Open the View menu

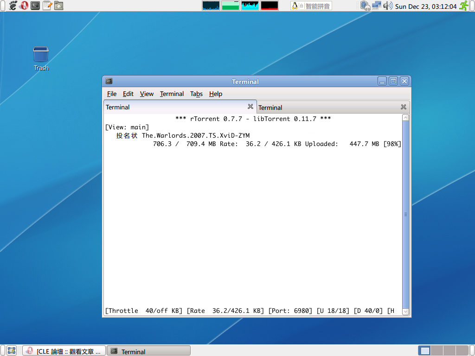point(147,94)
